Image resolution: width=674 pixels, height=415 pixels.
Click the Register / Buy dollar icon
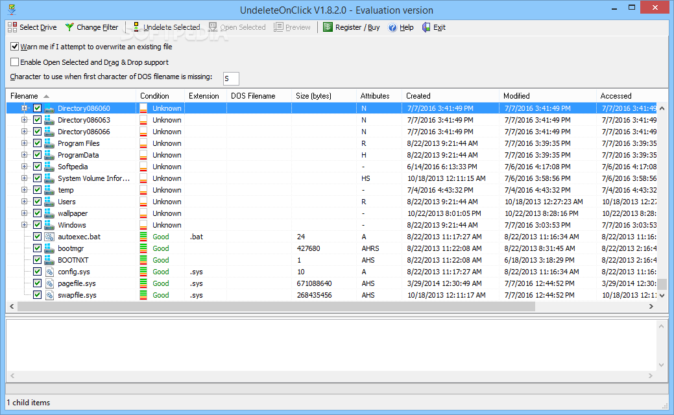(328, 27)
